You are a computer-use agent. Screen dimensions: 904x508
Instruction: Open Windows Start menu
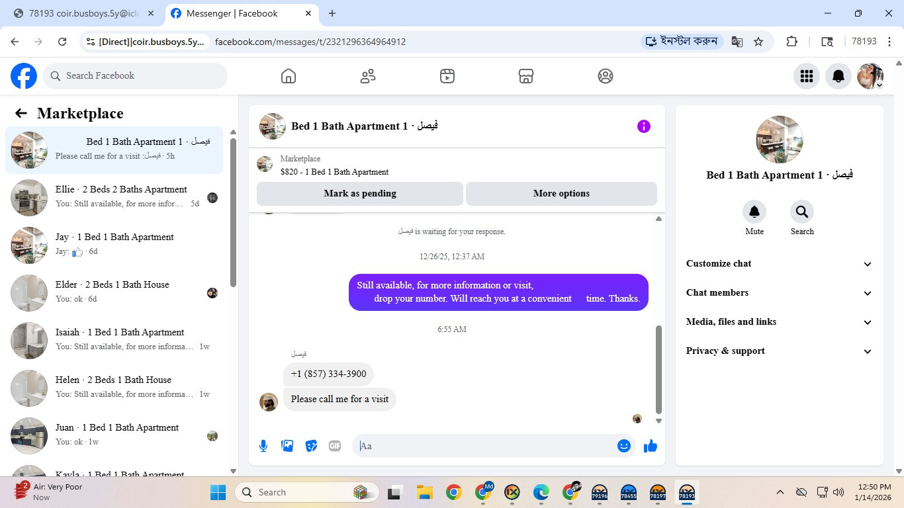click(x=218, y=492)
